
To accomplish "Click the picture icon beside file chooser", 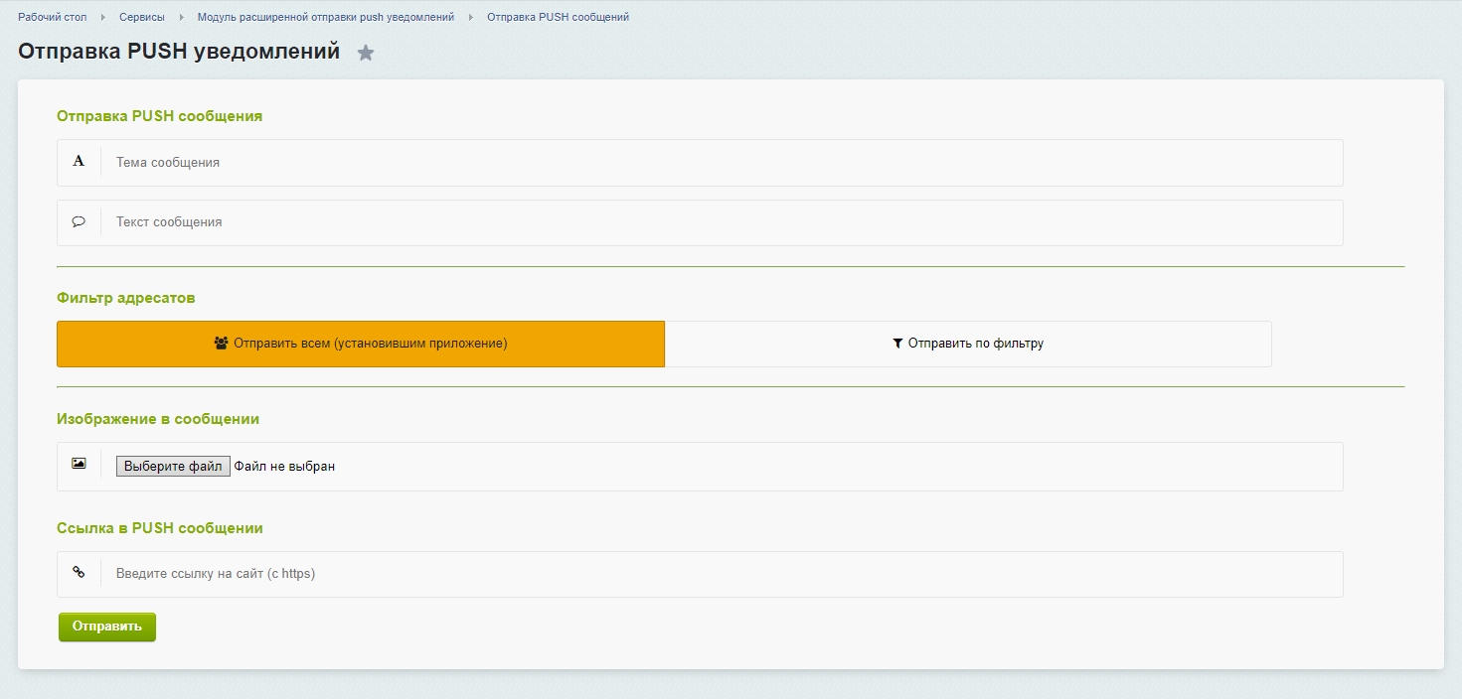I will coord(79,464).
